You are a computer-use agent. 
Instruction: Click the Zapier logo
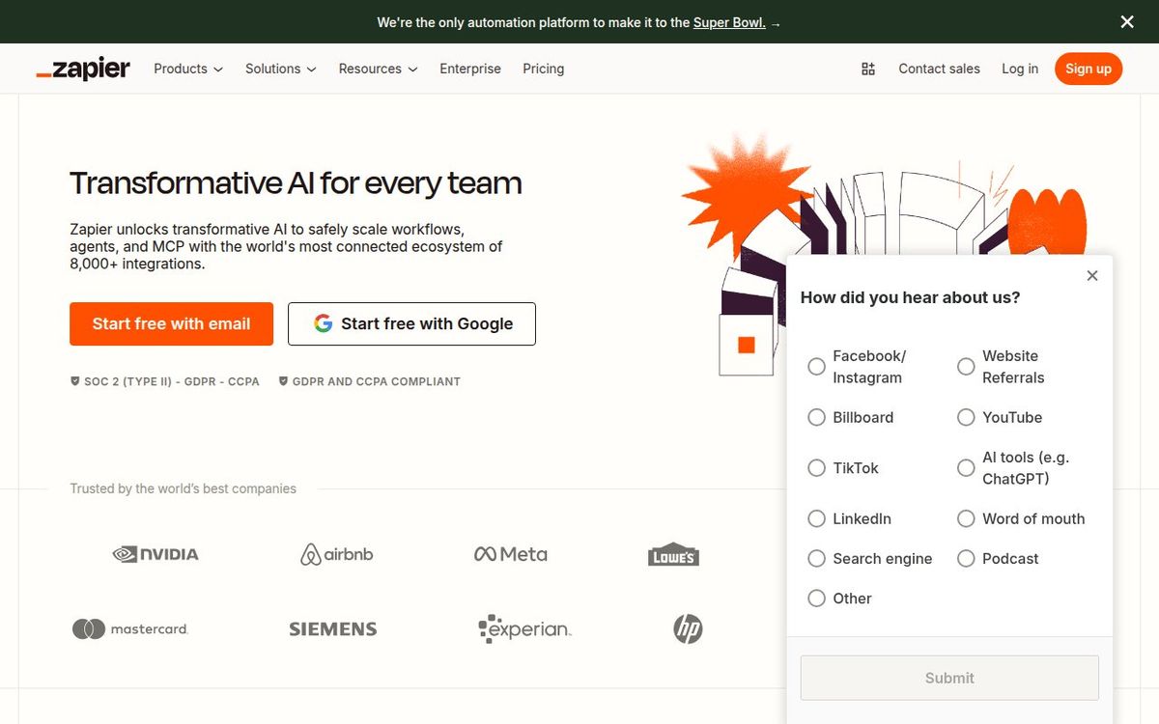point(82,68)
